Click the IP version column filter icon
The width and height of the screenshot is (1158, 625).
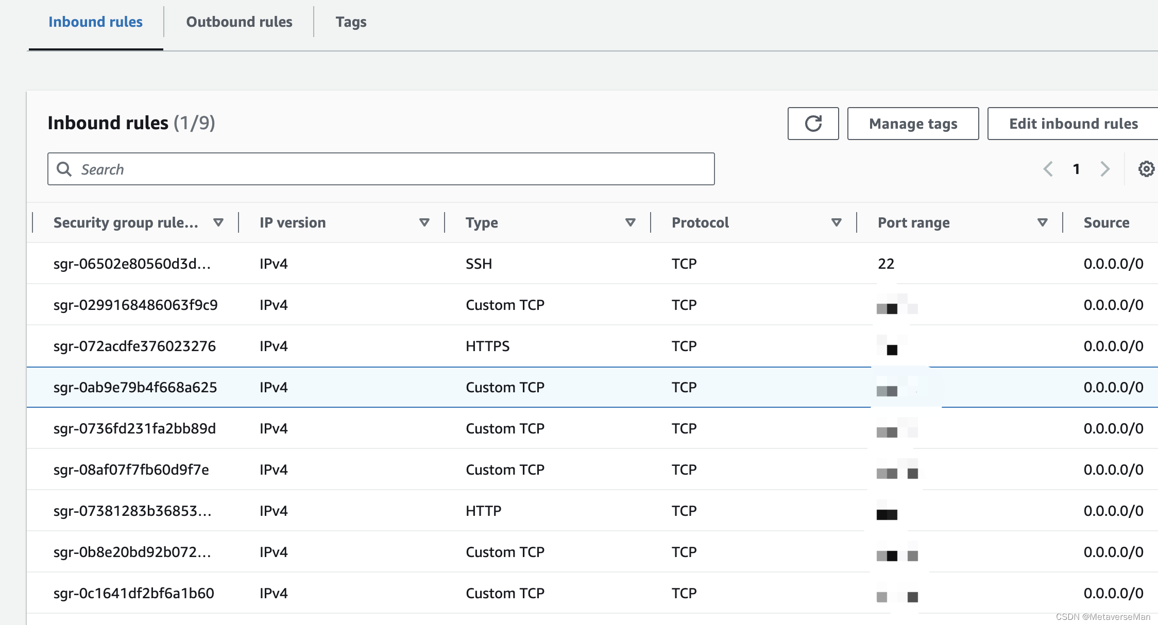tap(425, 222)
